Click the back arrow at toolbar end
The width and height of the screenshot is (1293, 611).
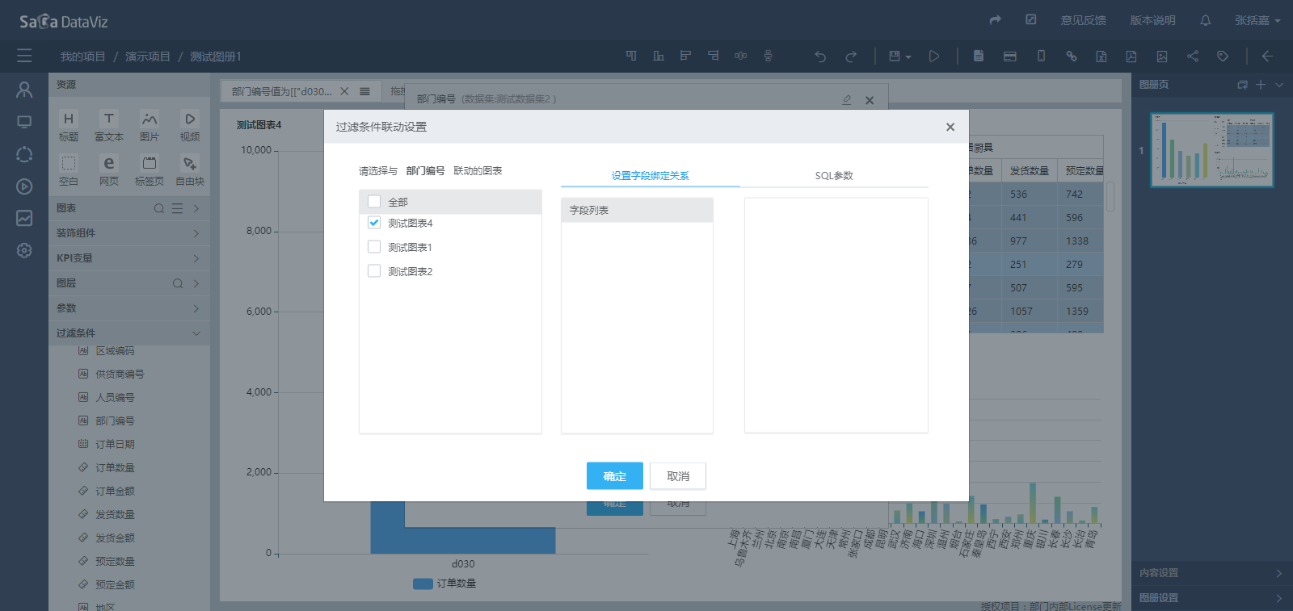pos(1267,56)
